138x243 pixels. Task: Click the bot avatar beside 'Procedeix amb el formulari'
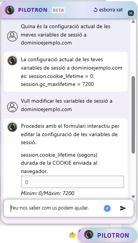coord(12,127)
